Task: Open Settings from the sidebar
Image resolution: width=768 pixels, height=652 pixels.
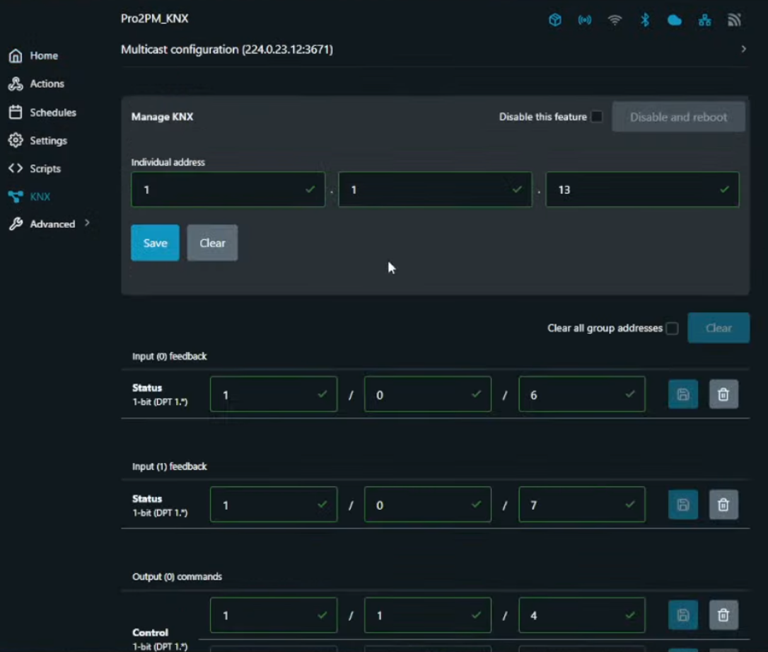Action: 48,141
